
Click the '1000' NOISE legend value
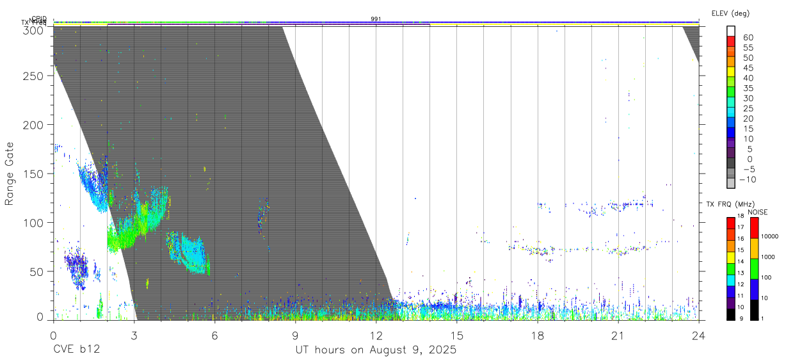[767, 257]
